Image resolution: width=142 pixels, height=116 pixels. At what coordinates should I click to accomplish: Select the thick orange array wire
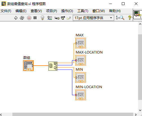click(x=41, y=66)
